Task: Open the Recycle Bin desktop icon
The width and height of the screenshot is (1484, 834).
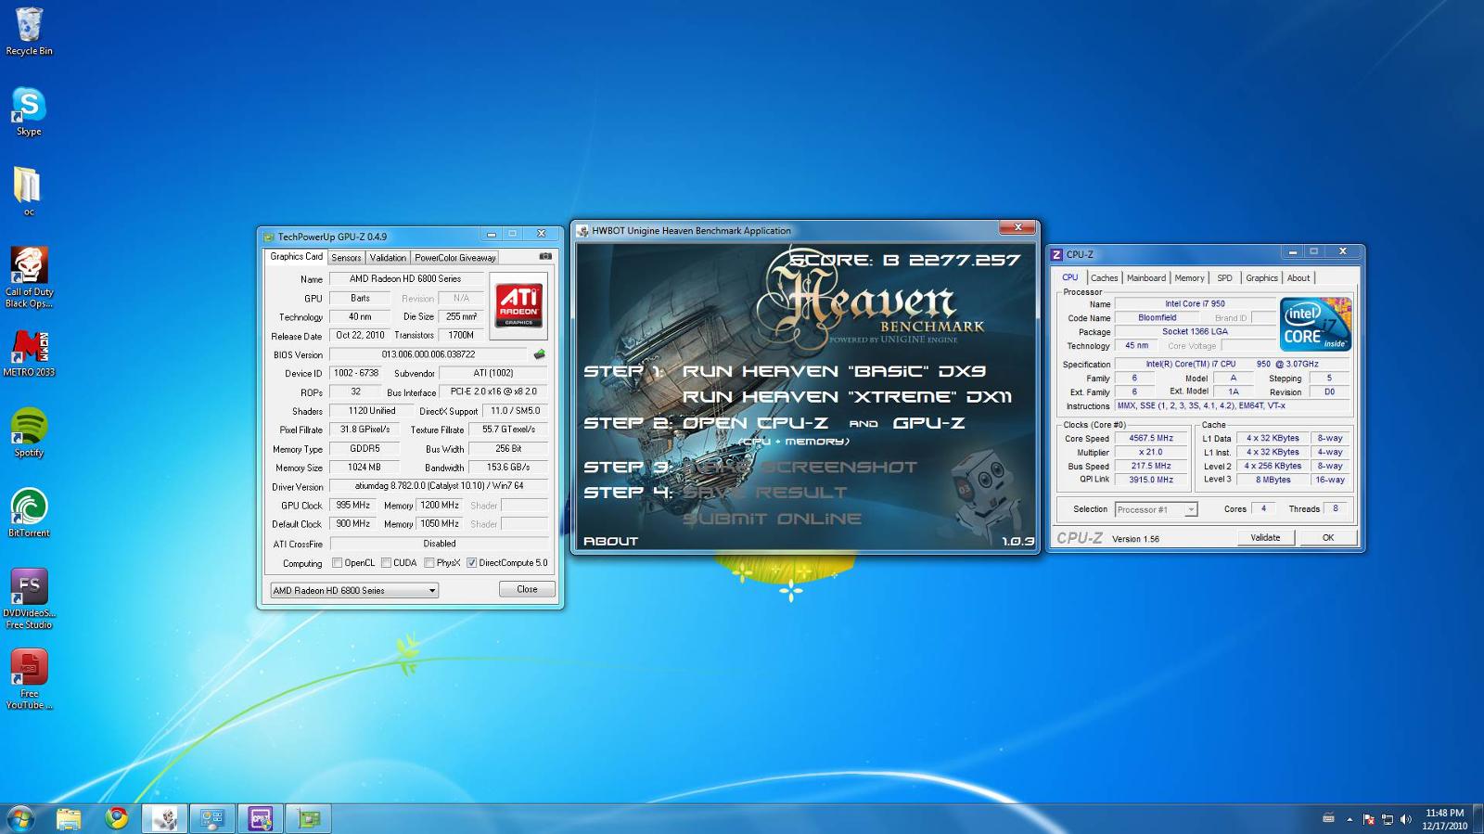Action: point(29,32)
